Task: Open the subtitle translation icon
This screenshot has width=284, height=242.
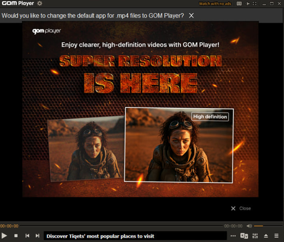Action: (x=244, y=236)
